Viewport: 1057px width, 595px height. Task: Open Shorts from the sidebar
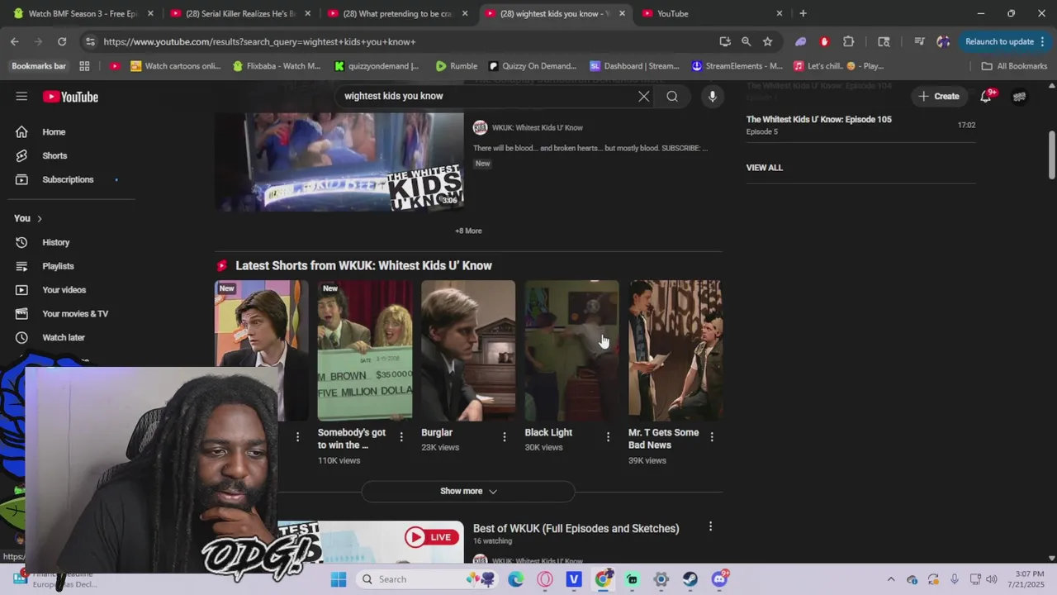pos(55,155)
